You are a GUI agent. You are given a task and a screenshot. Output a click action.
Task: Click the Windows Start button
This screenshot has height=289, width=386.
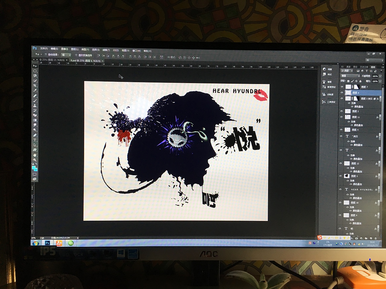36,243
